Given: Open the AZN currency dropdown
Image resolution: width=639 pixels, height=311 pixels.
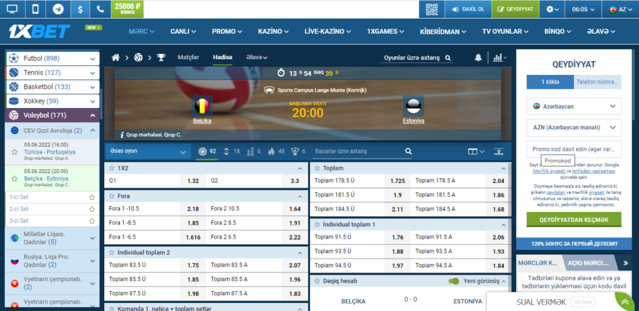Looking at the screenshot, I should (574, 127).
